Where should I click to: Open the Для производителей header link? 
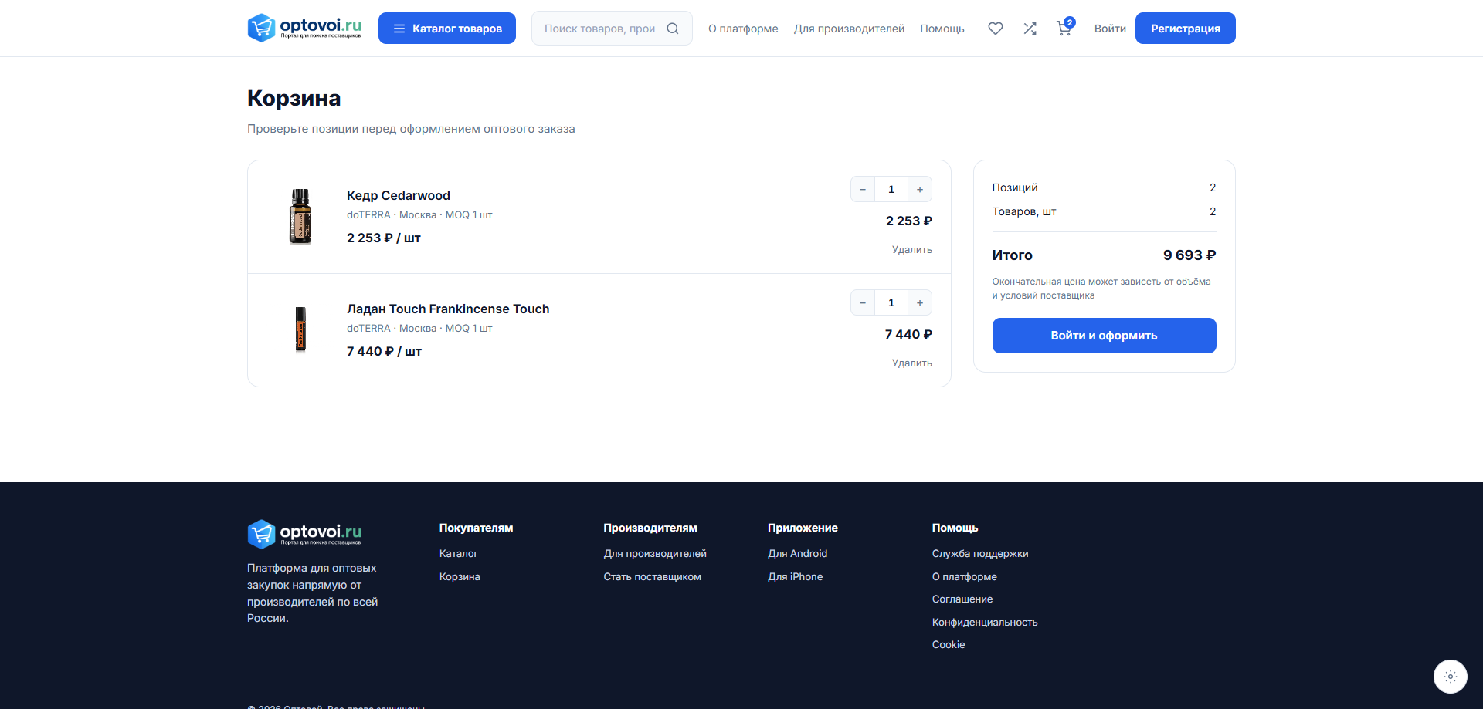pos(849,29)
